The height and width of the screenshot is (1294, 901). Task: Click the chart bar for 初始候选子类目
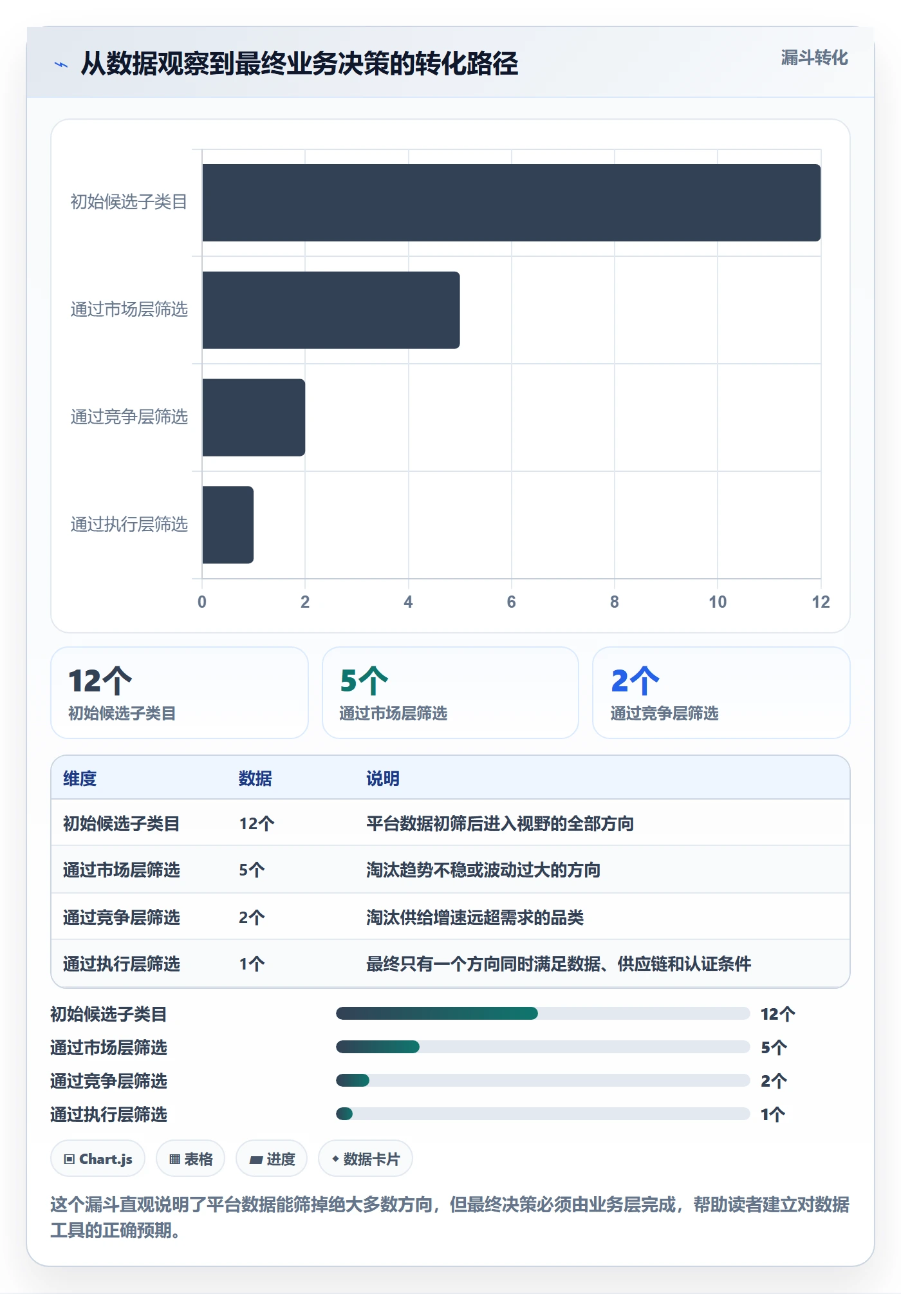(x=512, y=203)
